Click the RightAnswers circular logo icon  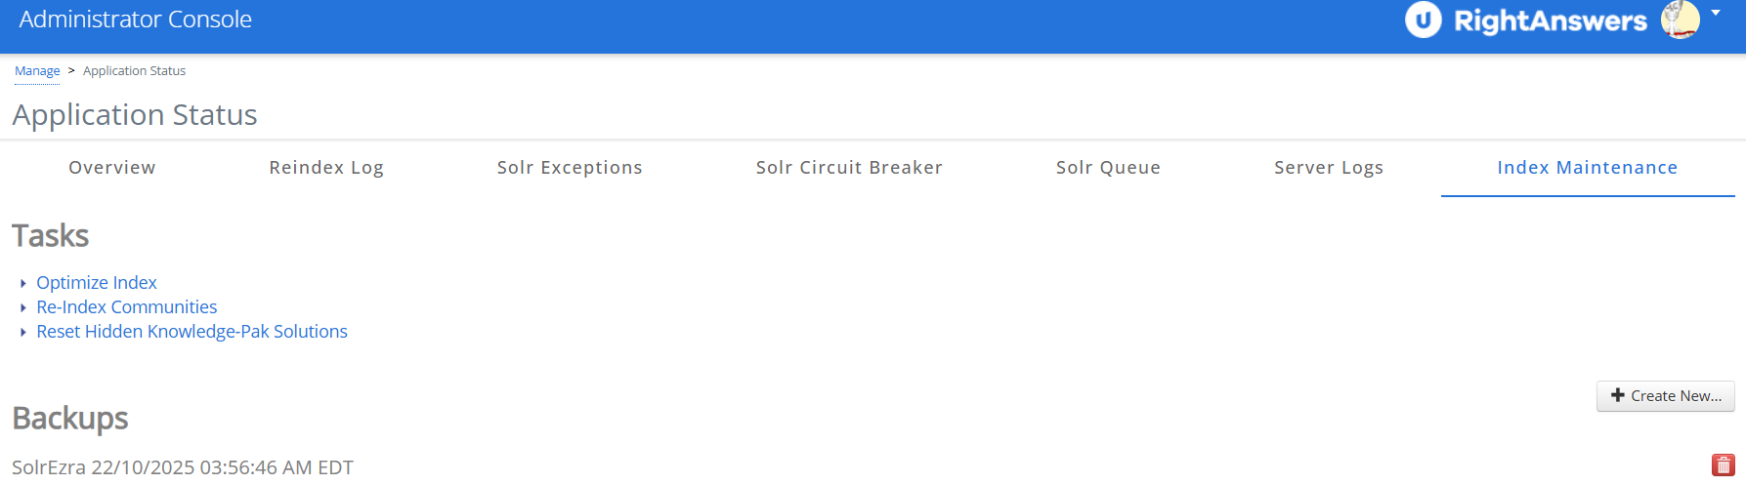click(1423, 20)
